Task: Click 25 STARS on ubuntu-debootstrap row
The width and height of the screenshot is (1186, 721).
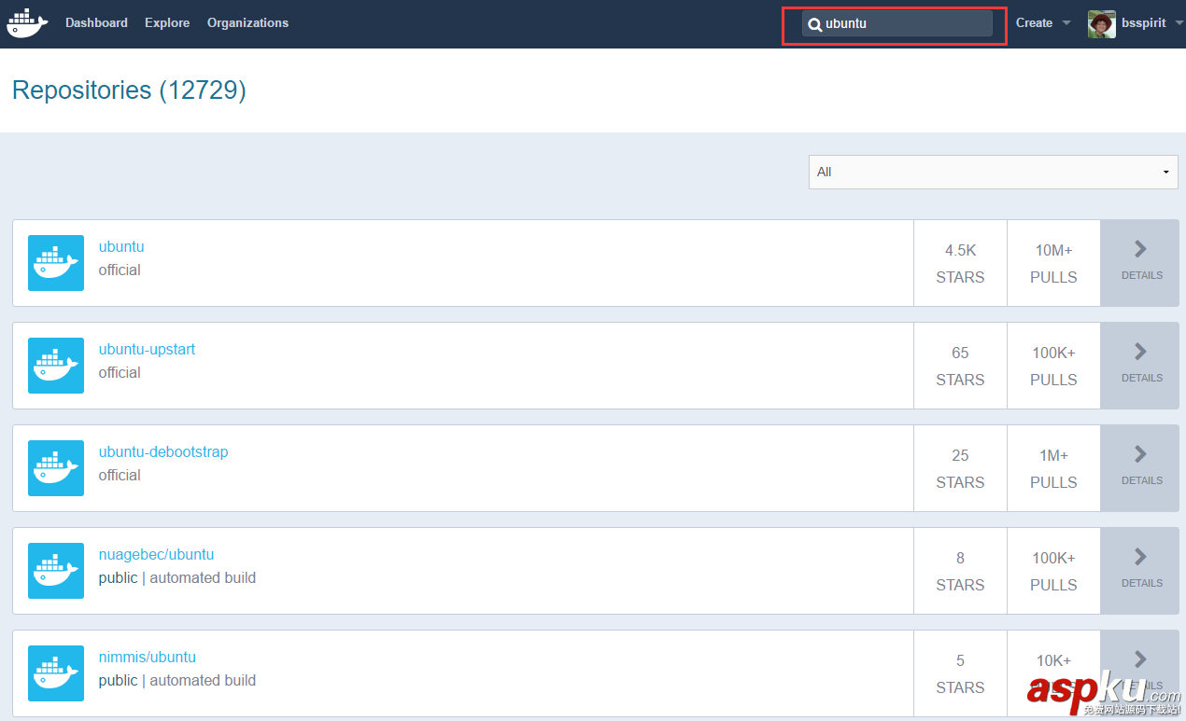Action: pyautogui.click(x=960, y=468)
